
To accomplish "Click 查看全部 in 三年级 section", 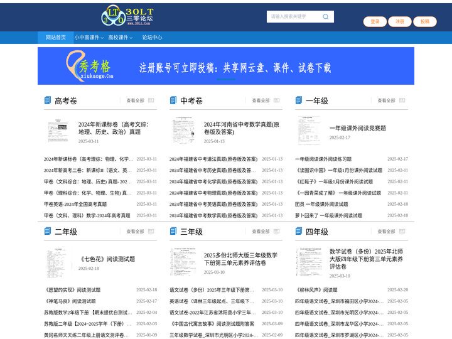I will (x=261, y=231).
